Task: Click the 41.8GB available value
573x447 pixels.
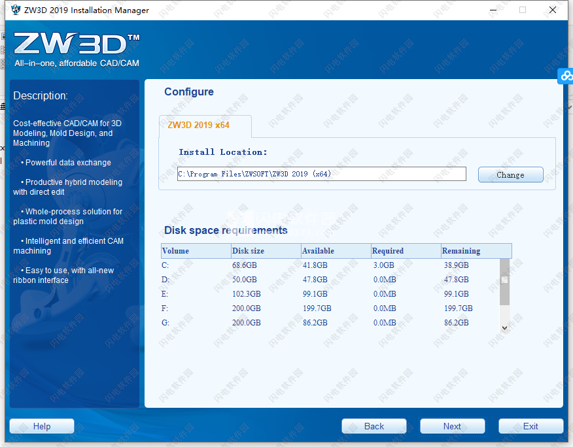Action: [315, 265]
